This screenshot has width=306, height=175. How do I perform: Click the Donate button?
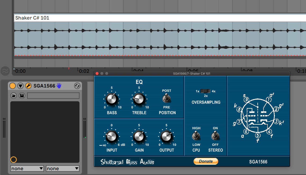coord(206,161)
